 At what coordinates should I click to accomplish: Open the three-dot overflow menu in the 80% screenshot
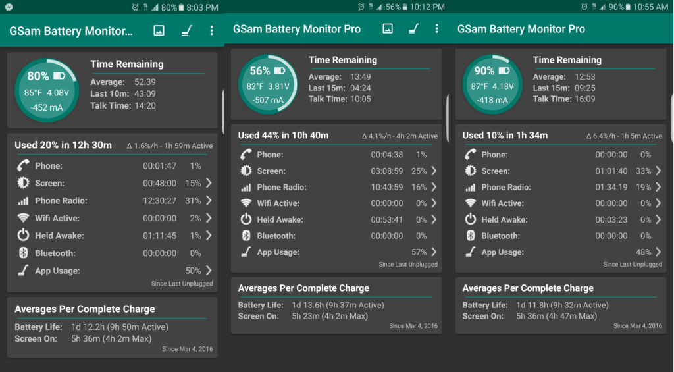[x=211, y=30]
